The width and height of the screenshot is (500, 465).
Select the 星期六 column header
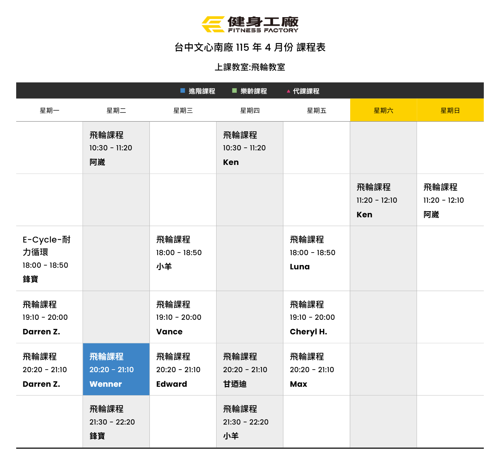(x=383, y=110)
